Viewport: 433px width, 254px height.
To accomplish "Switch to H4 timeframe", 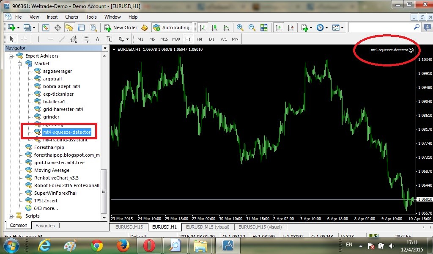I will click(200, 39).
